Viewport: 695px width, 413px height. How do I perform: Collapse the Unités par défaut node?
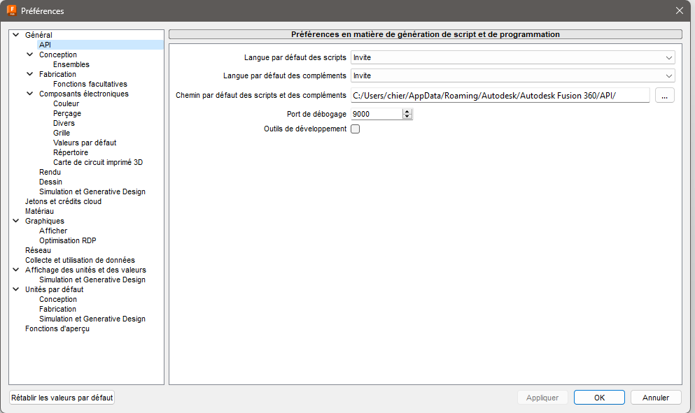pos(16,289)
